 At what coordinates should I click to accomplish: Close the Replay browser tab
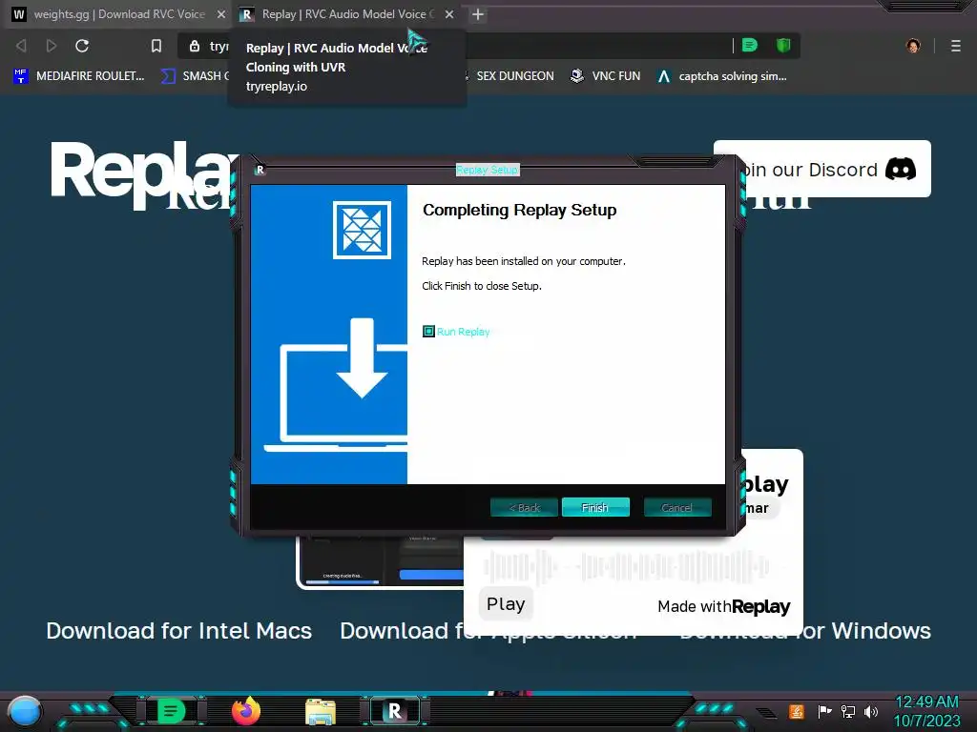(449, 14)
